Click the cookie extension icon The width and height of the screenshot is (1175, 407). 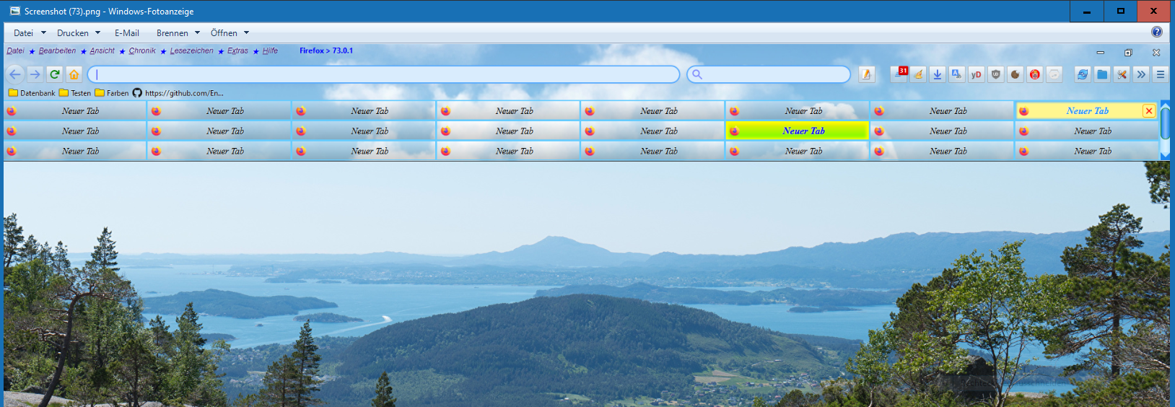(x=1015, y=74)
